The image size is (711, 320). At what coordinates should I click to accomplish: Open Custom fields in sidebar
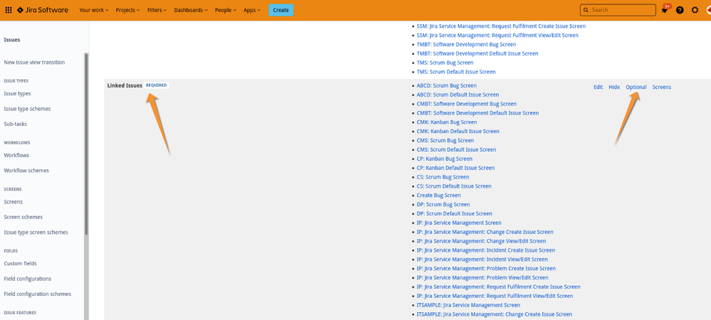(21, 263)
